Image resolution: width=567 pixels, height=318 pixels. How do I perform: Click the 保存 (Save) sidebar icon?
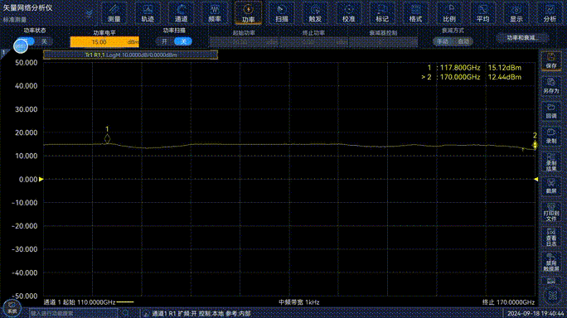coord(551,60)
